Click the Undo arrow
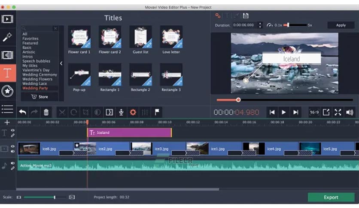Viewport: 359px width, 208px height. 22,112
